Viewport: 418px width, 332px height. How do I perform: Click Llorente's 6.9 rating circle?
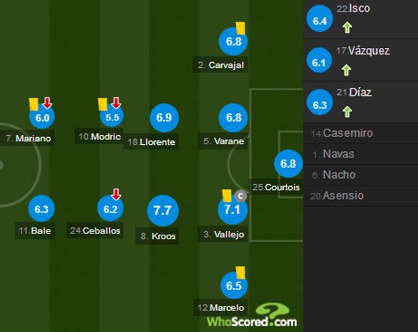164,118
